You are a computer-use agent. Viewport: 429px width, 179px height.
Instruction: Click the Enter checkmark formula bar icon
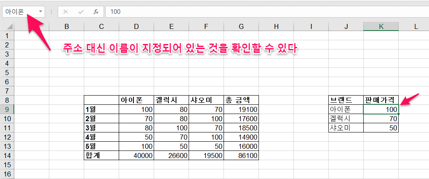click(x=81, y=12)
